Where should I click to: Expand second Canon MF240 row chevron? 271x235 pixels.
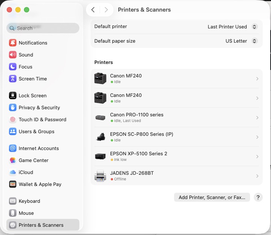[257, 98]
